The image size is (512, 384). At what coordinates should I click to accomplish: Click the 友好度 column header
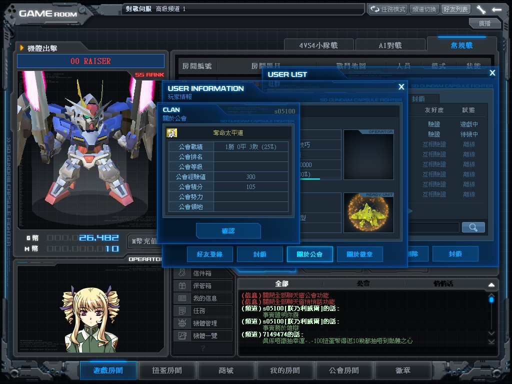pos(434,110)
